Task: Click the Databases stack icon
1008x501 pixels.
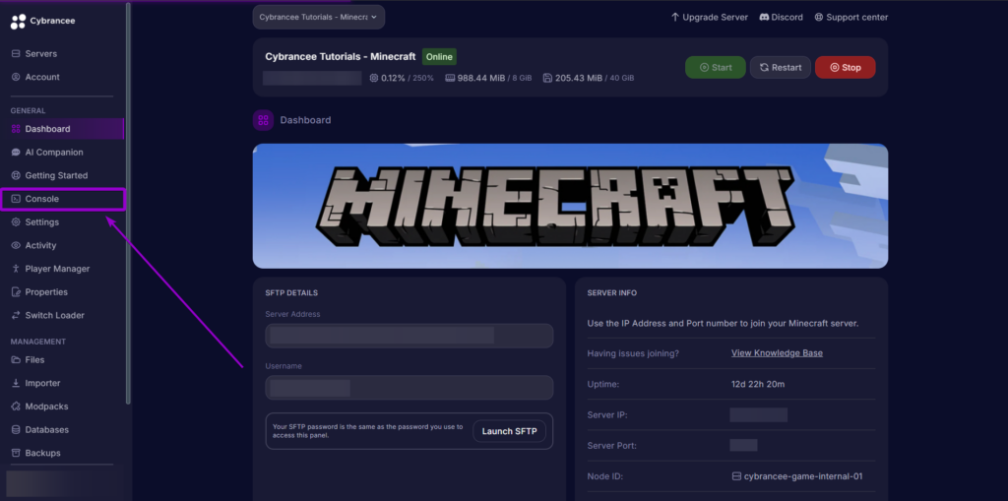Action: (x=16, y=429)
